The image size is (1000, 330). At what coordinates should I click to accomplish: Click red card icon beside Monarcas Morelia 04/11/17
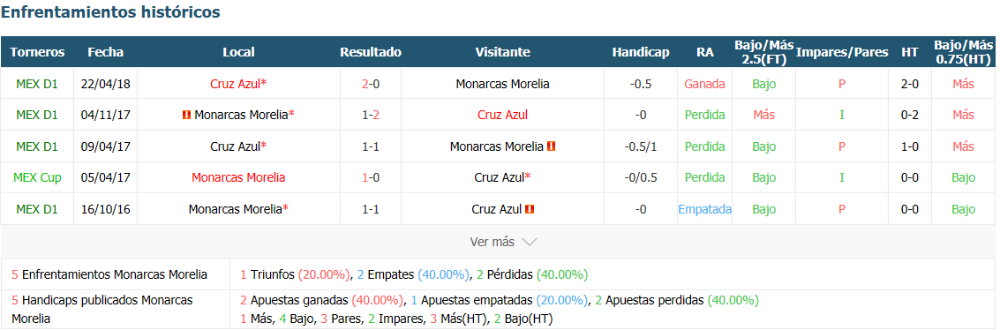[x=187, y=115]
